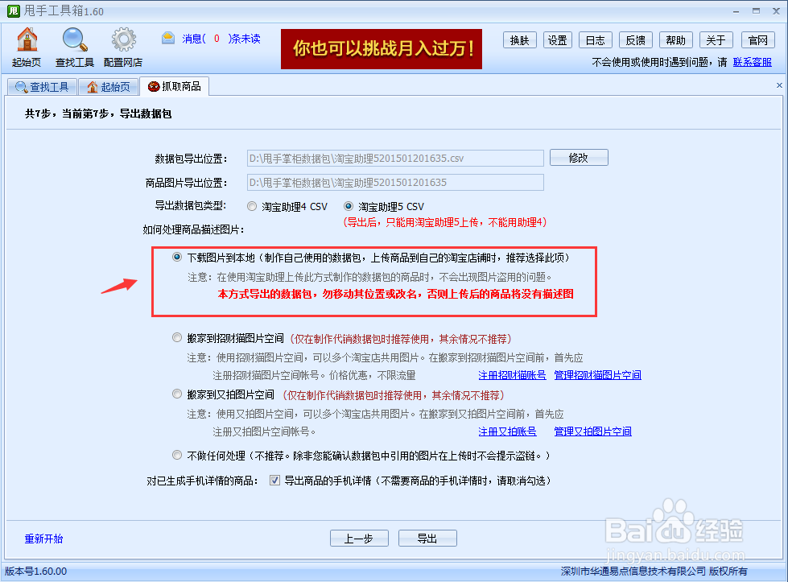788x582 pixels.
Task: Click the 换肤 button
Action: pyautogui.click(x=519, y=39)
